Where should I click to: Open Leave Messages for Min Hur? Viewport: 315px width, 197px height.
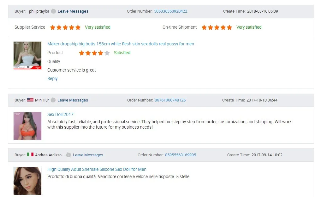pos(73,100)
